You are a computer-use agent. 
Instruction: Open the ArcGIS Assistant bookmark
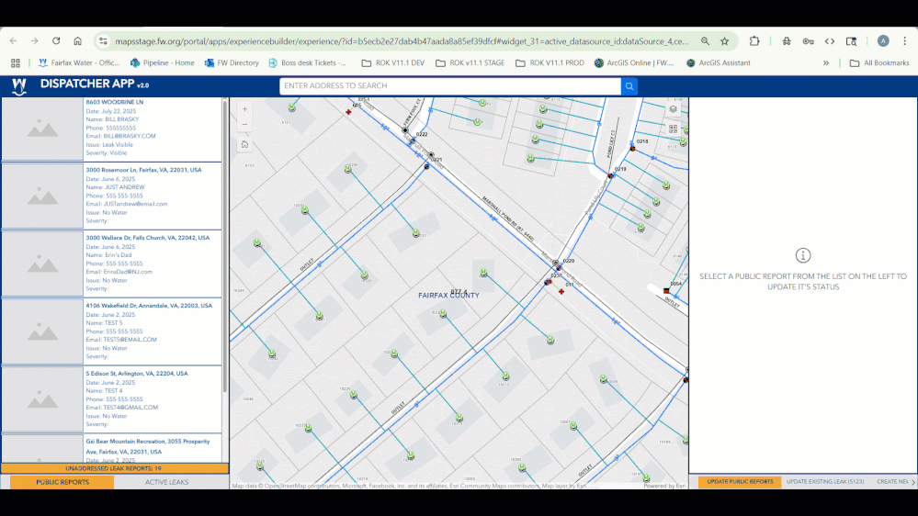[719, 62]
